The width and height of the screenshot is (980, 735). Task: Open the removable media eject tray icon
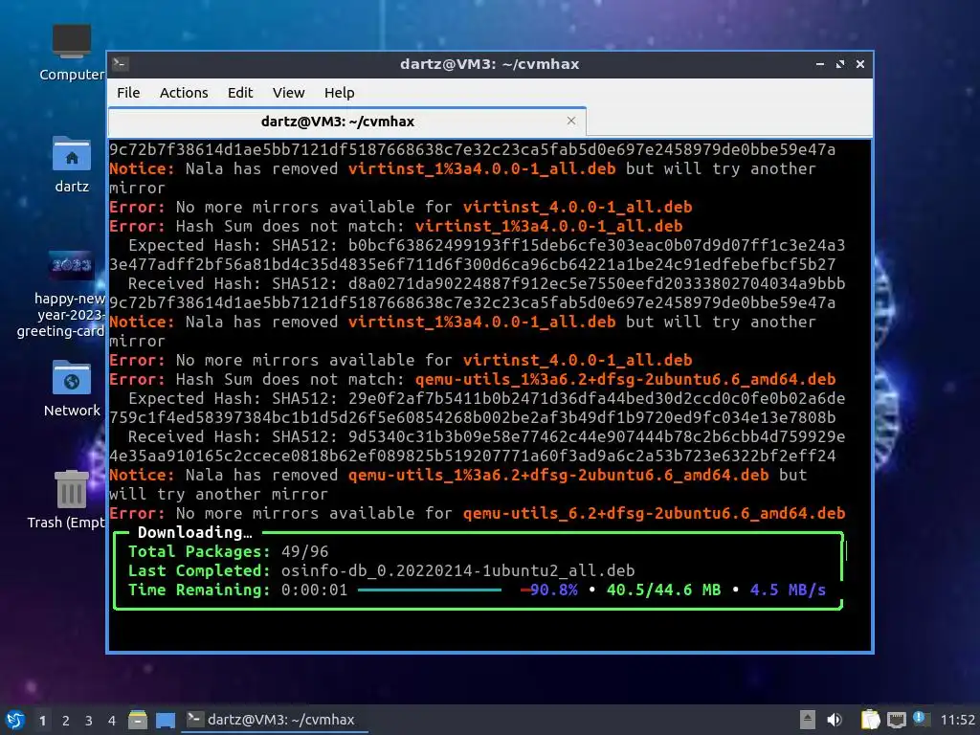(808, 720)
